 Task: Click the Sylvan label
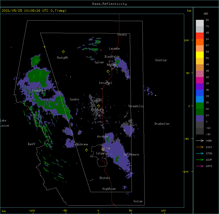(x=99, y=62)
